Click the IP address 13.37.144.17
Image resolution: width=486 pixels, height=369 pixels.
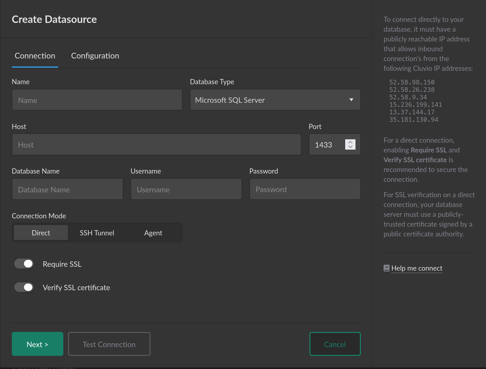point(412,112)
